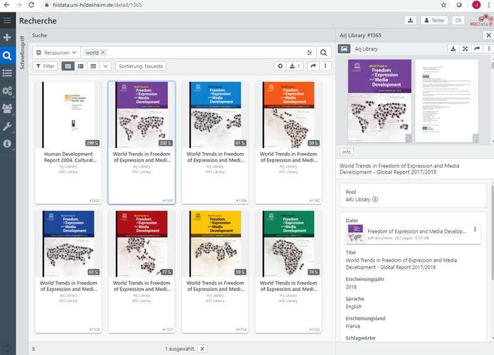Click the share arrow in detail panel

tap(477, 49)
